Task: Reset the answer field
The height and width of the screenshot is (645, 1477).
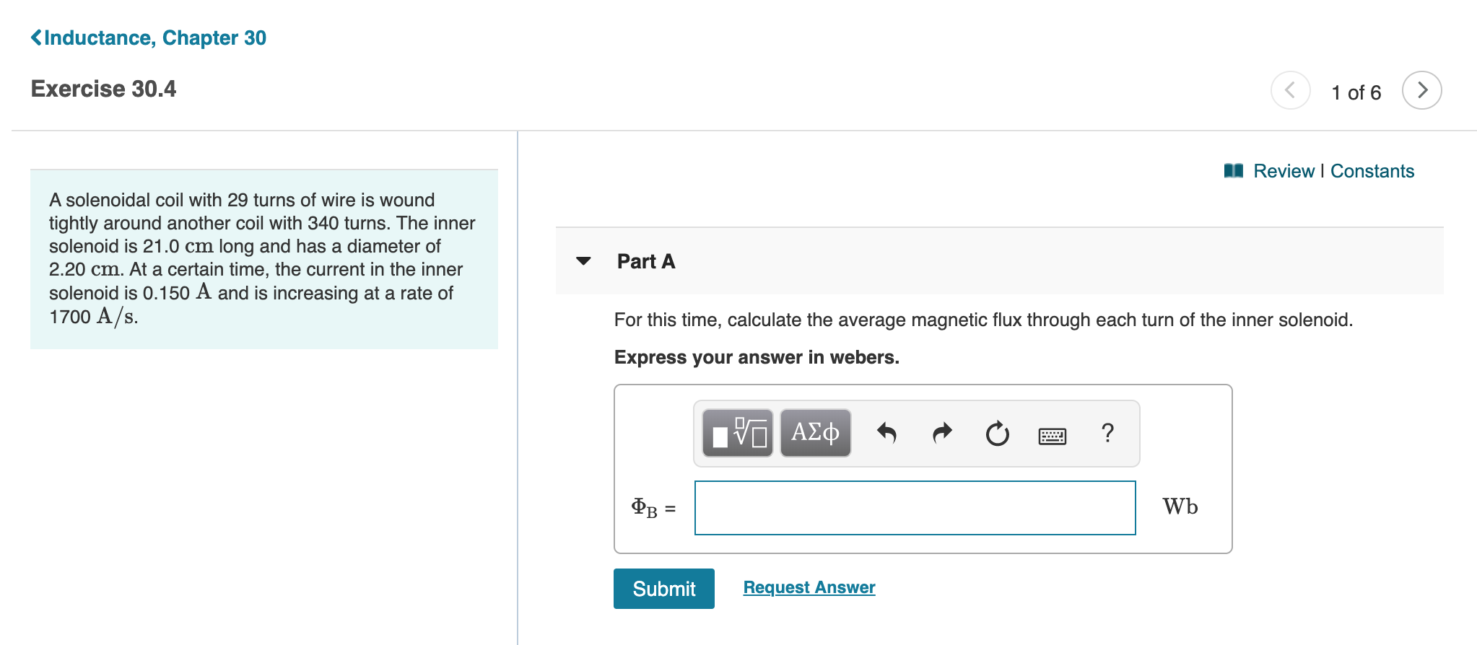Action: click(996, 433)
